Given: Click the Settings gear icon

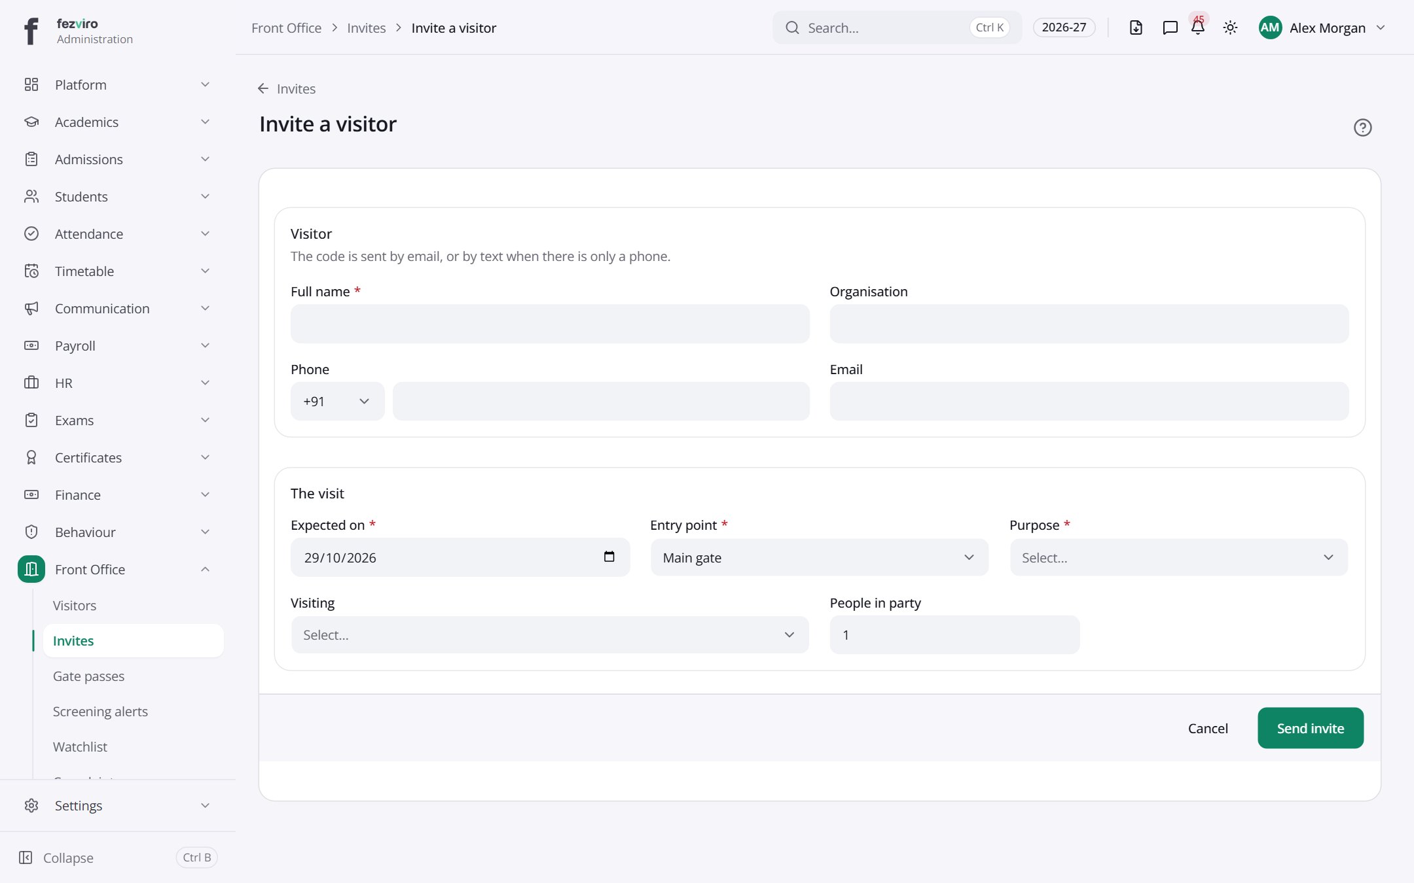Looking at the screenshot, I should pyautogui.click(x=31, y=805).
